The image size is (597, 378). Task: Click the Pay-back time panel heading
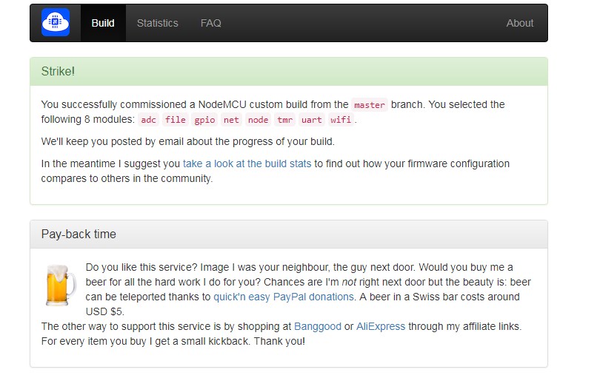point(79,234)
